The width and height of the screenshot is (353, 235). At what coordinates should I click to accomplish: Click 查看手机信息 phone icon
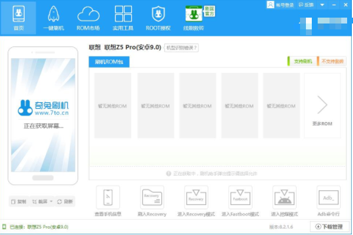(108, 197)
